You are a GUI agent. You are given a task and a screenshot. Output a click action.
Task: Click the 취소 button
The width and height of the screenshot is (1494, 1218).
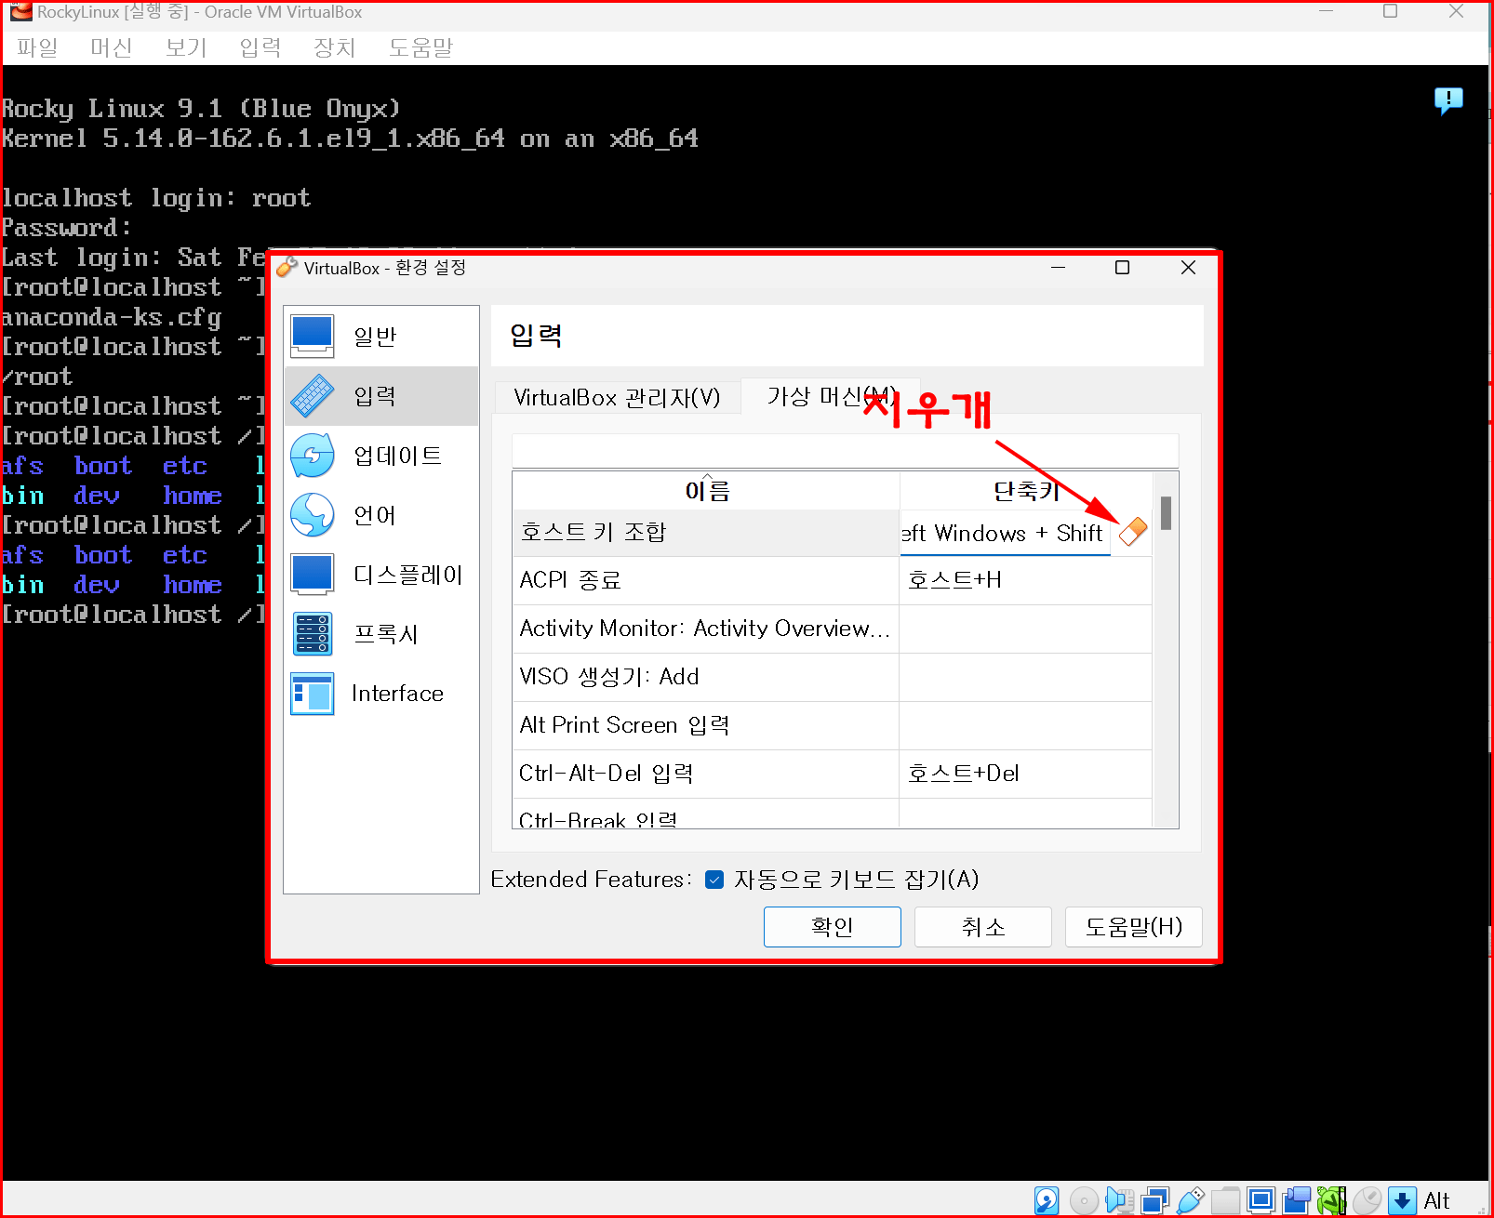(x=983, y=927)
